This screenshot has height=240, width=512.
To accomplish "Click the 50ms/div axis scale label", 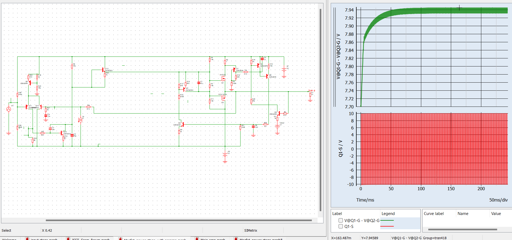I will [x=498, y=200].
